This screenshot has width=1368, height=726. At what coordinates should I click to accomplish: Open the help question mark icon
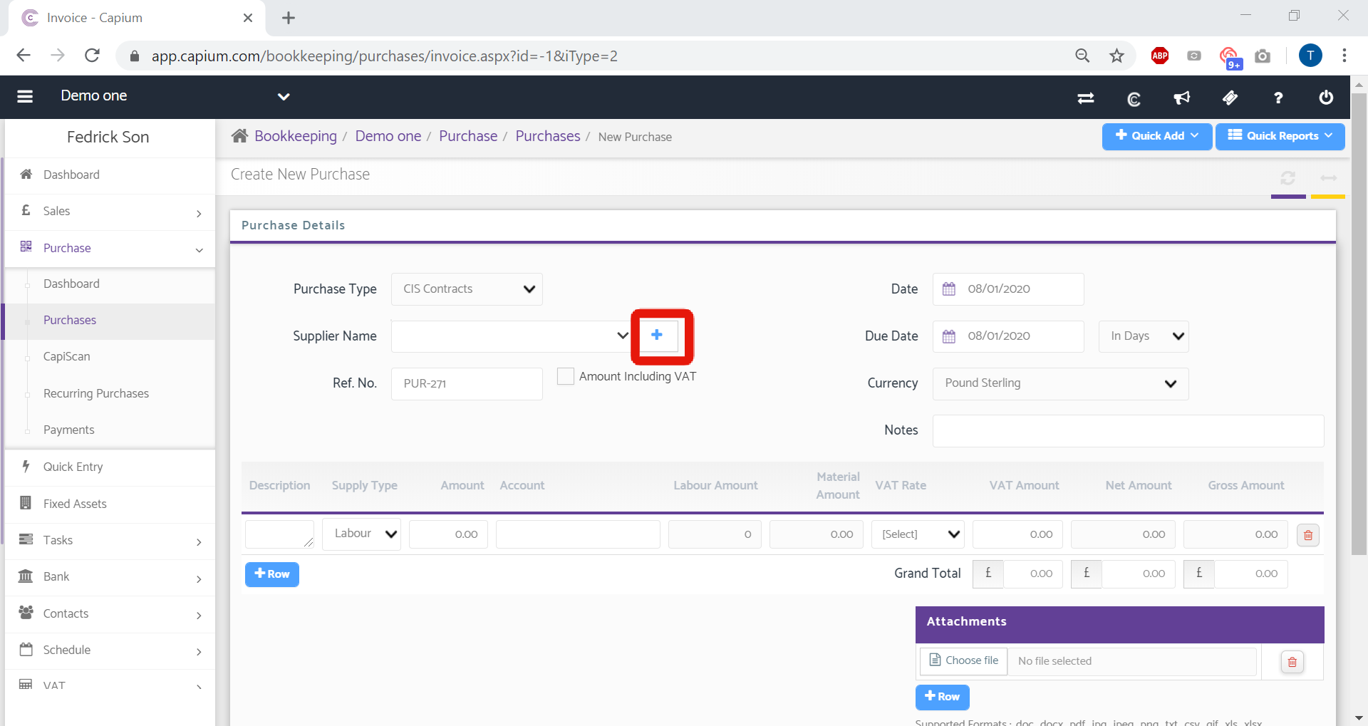coord(1278,98)
